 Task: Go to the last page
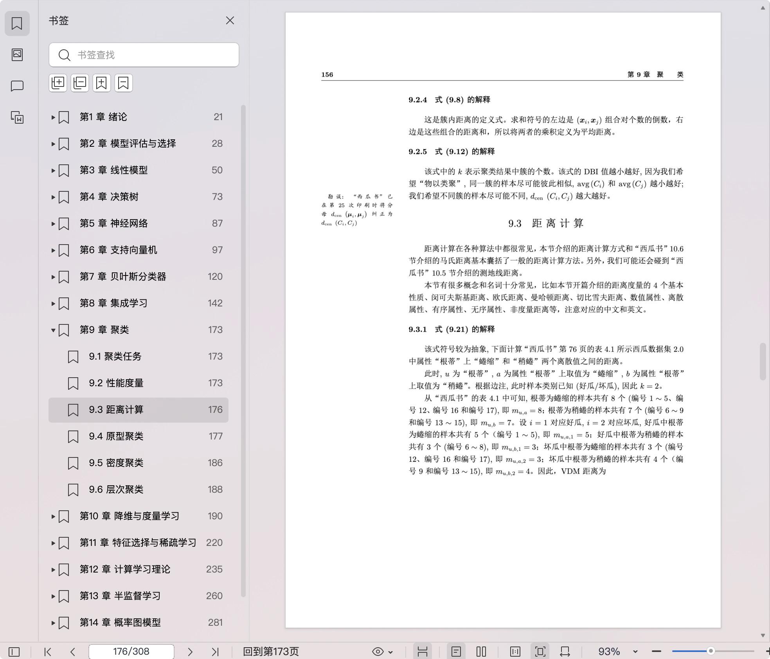(x=215, y=652)
